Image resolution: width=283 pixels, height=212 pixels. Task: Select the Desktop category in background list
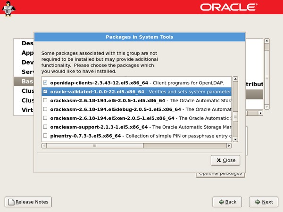click(x=24, y=43)
